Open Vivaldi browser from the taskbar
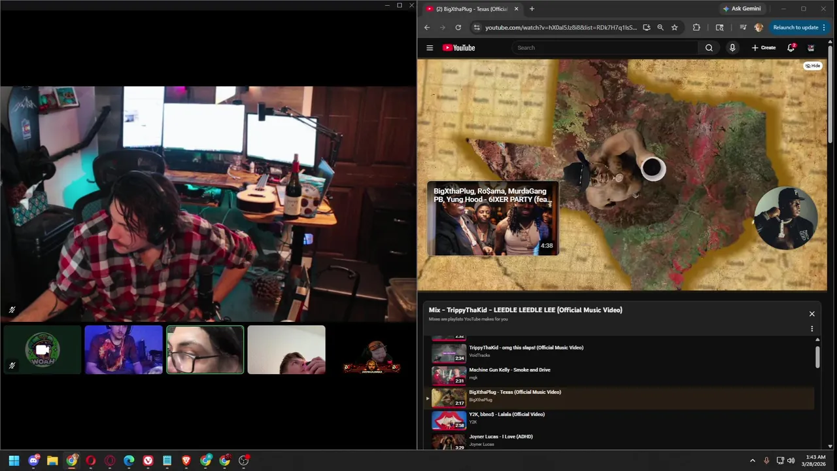 (148, 461)
